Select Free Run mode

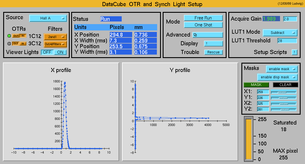pyautogui.click(x=203, y=18)
